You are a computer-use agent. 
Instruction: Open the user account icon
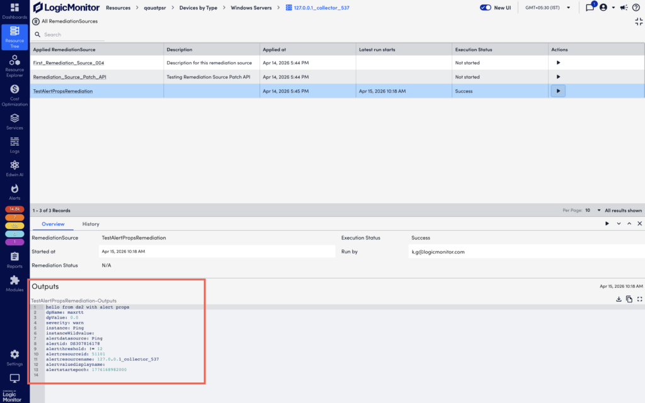pos(603,8)
